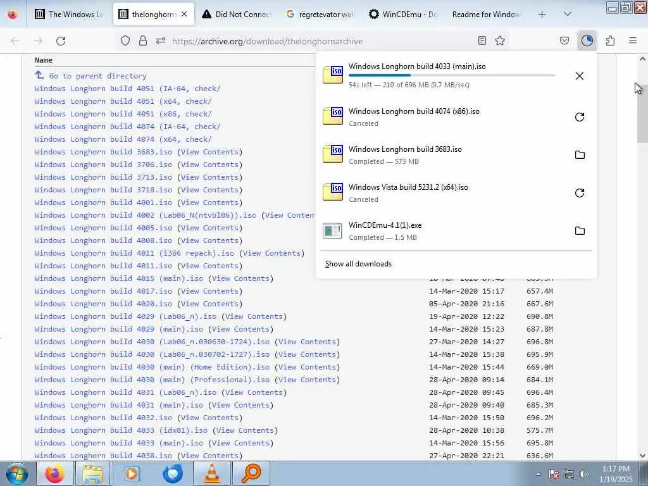Click the scrollbar down arrow
This screenshot has height=486, width=648.
[x=642, y=456]
